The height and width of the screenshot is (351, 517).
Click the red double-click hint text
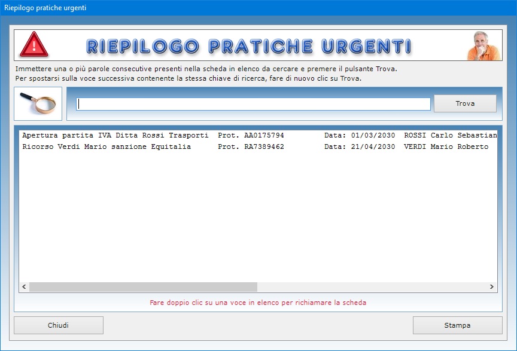(258, 303)
